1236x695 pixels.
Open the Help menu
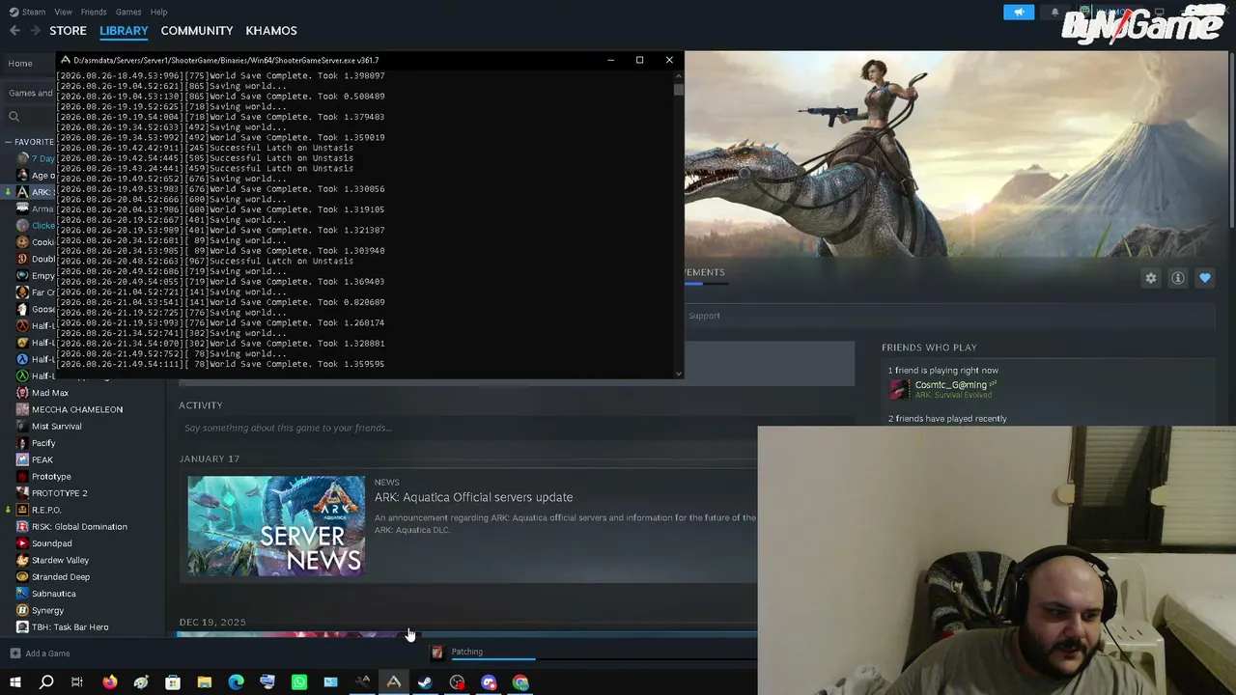click(159, 12)
